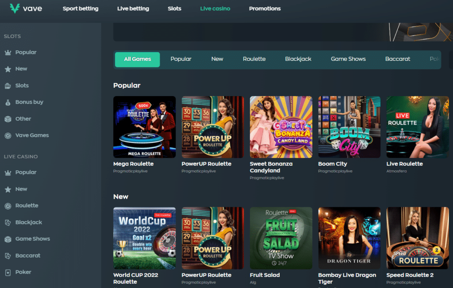This screenshot has width=453, height=288.
Task: Open Roulette under the Live Casino sidebar
Action: pos(27,206)
